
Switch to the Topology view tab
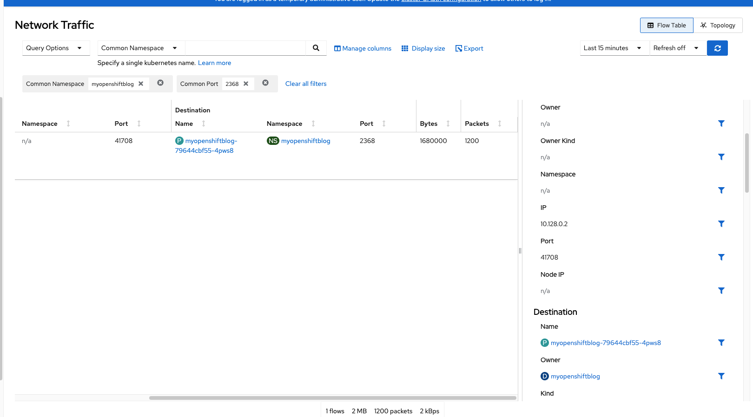(718, 26)
